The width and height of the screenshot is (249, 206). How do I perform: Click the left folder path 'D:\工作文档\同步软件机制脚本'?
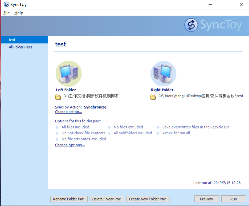coord(91,96)
